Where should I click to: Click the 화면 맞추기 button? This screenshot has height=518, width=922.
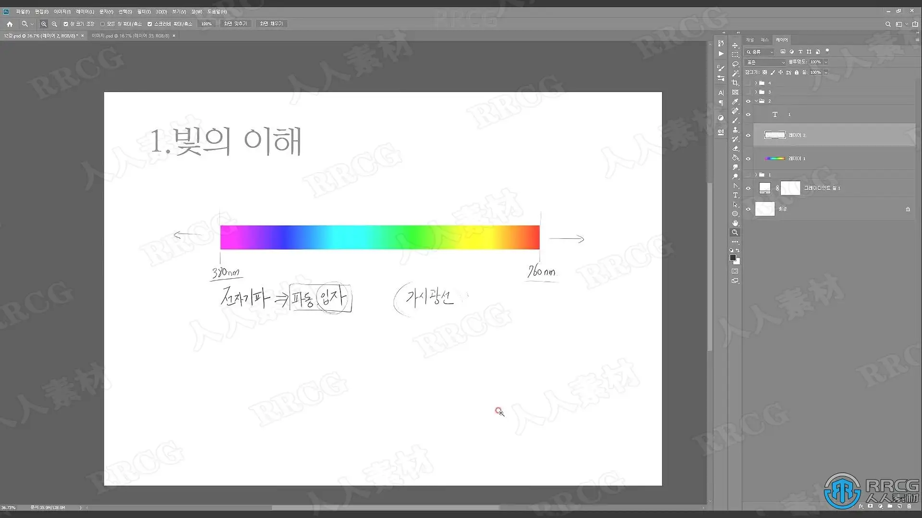[x=235, y=24]
